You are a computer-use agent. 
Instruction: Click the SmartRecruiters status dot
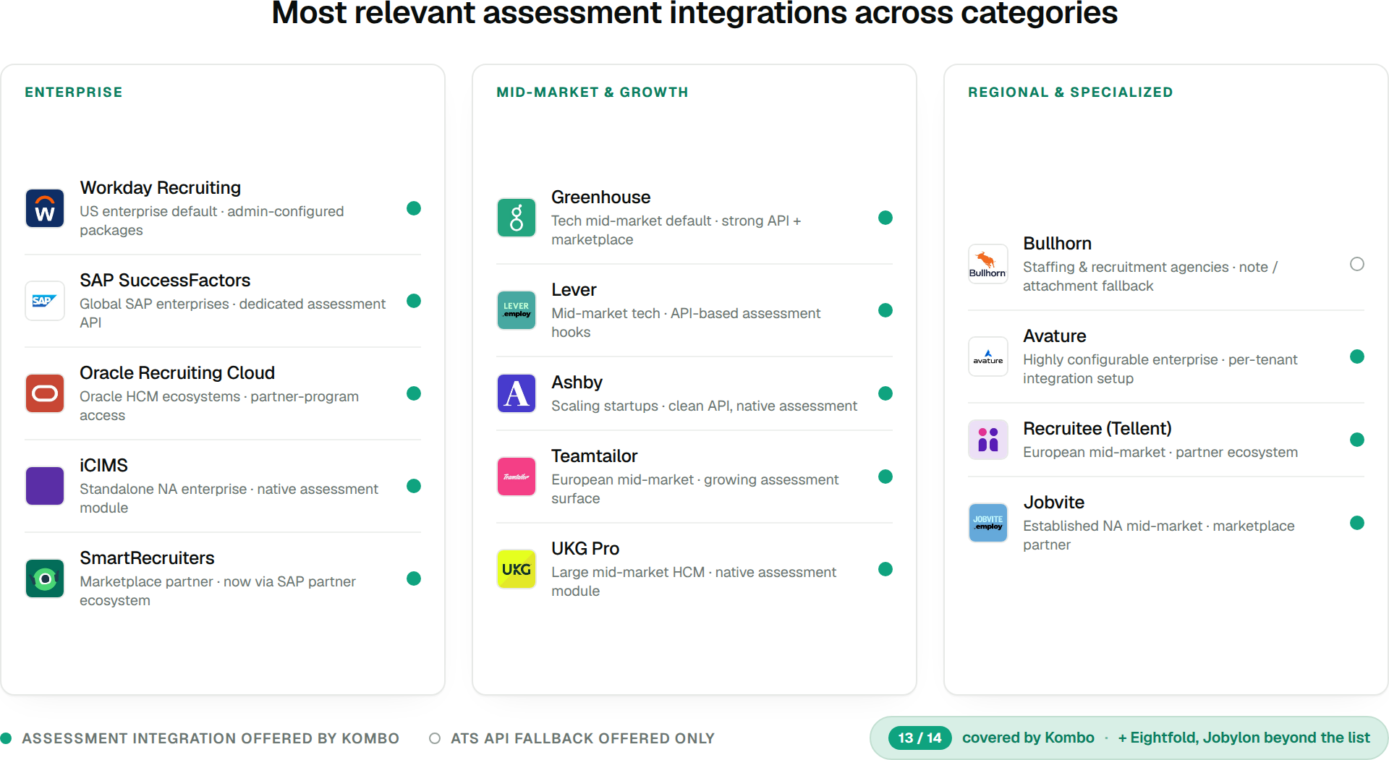pyautogui.click(x=414, y=578)
